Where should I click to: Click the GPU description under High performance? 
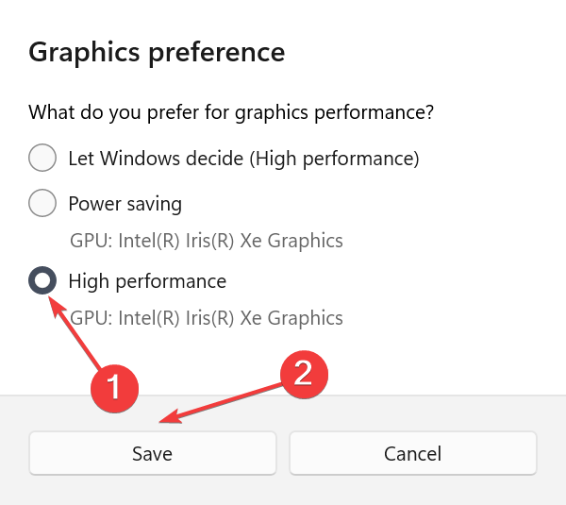206,318
